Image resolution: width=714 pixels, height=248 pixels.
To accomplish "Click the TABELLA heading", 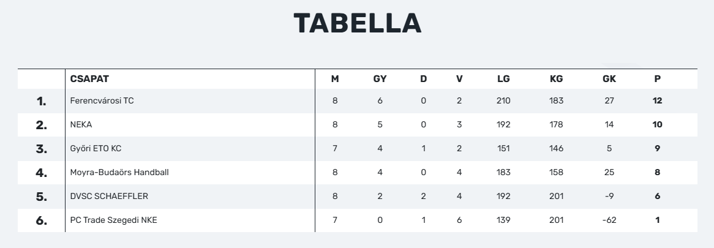I will pos(358,23).
